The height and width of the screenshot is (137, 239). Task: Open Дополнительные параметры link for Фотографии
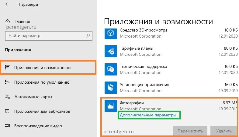148,115
